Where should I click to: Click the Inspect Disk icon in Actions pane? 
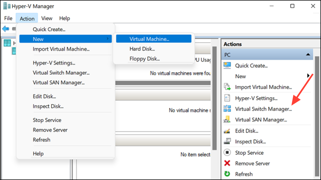[227, 141]
